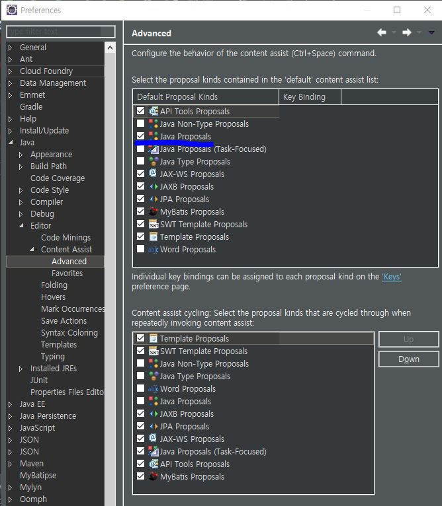Viewport: 442px width, 506px height.
Task: Collapse the Java tree node
Action: [x=11, y=142]
